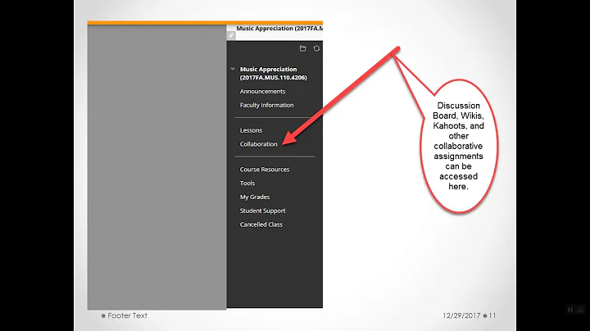590x331 pixels.
Task: Click the slide date 12/29/2017
Action: (461, 315)
